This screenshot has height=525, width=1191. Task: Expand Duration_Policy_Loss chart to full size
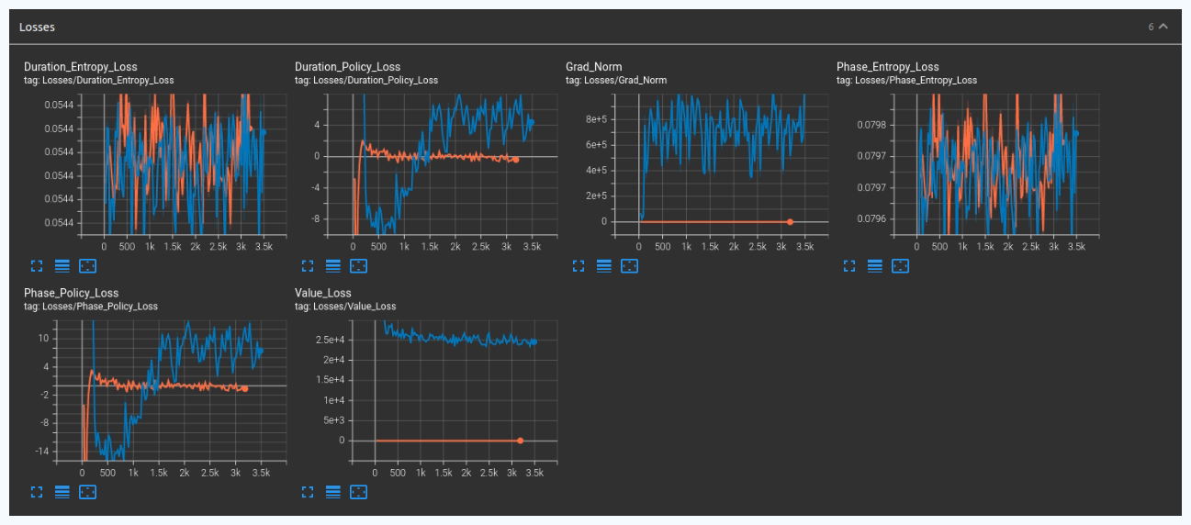pos(308,266)
